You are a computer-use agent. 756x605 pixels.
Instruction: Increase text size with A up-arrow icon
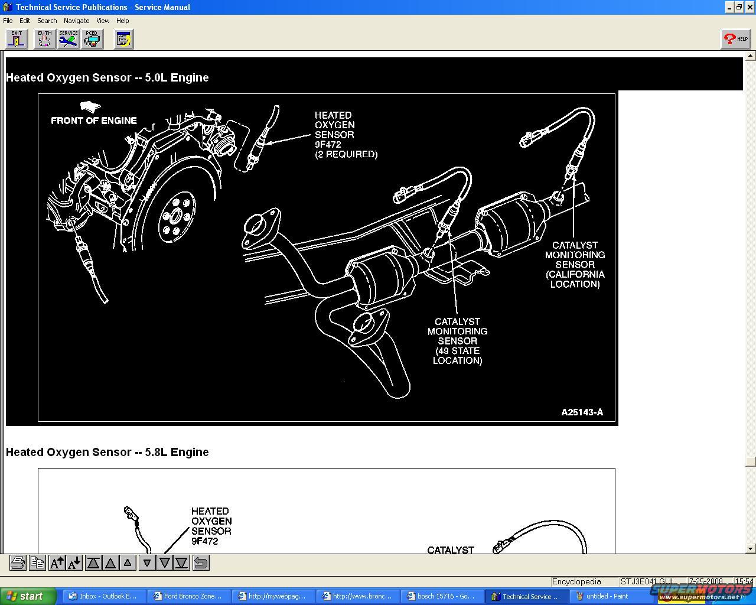pos(57,563)
